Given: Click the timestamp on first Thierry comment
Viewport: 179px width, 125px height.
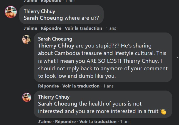Looking at the screenshot, I should click(111, 28).
